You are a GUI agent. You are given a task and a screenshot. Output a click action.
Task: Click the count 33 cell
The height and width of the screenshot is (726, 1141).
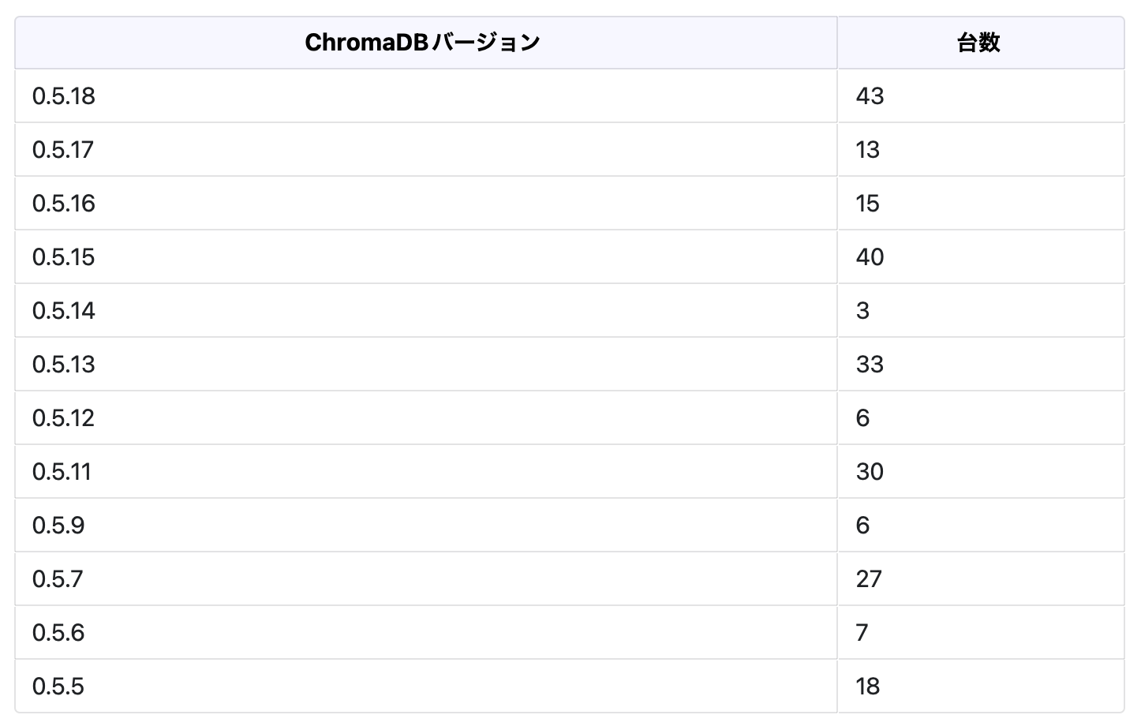(x=870, y=365)
